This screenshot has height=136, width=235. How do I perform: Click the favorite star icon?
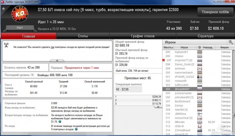pos(3,9)
